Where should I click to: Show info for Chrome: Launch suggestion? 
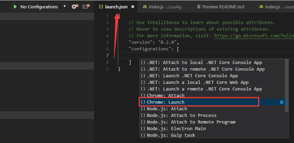(281, 102)
